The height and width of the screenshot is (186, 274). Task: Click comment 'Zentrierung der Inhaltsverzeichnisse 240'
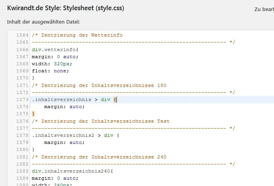[104, 157]
